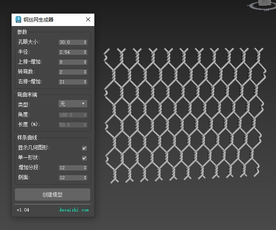Adjust the 孔眼大小 spinner arrows
Screen dimensions: 276x230
coord(85,42)
